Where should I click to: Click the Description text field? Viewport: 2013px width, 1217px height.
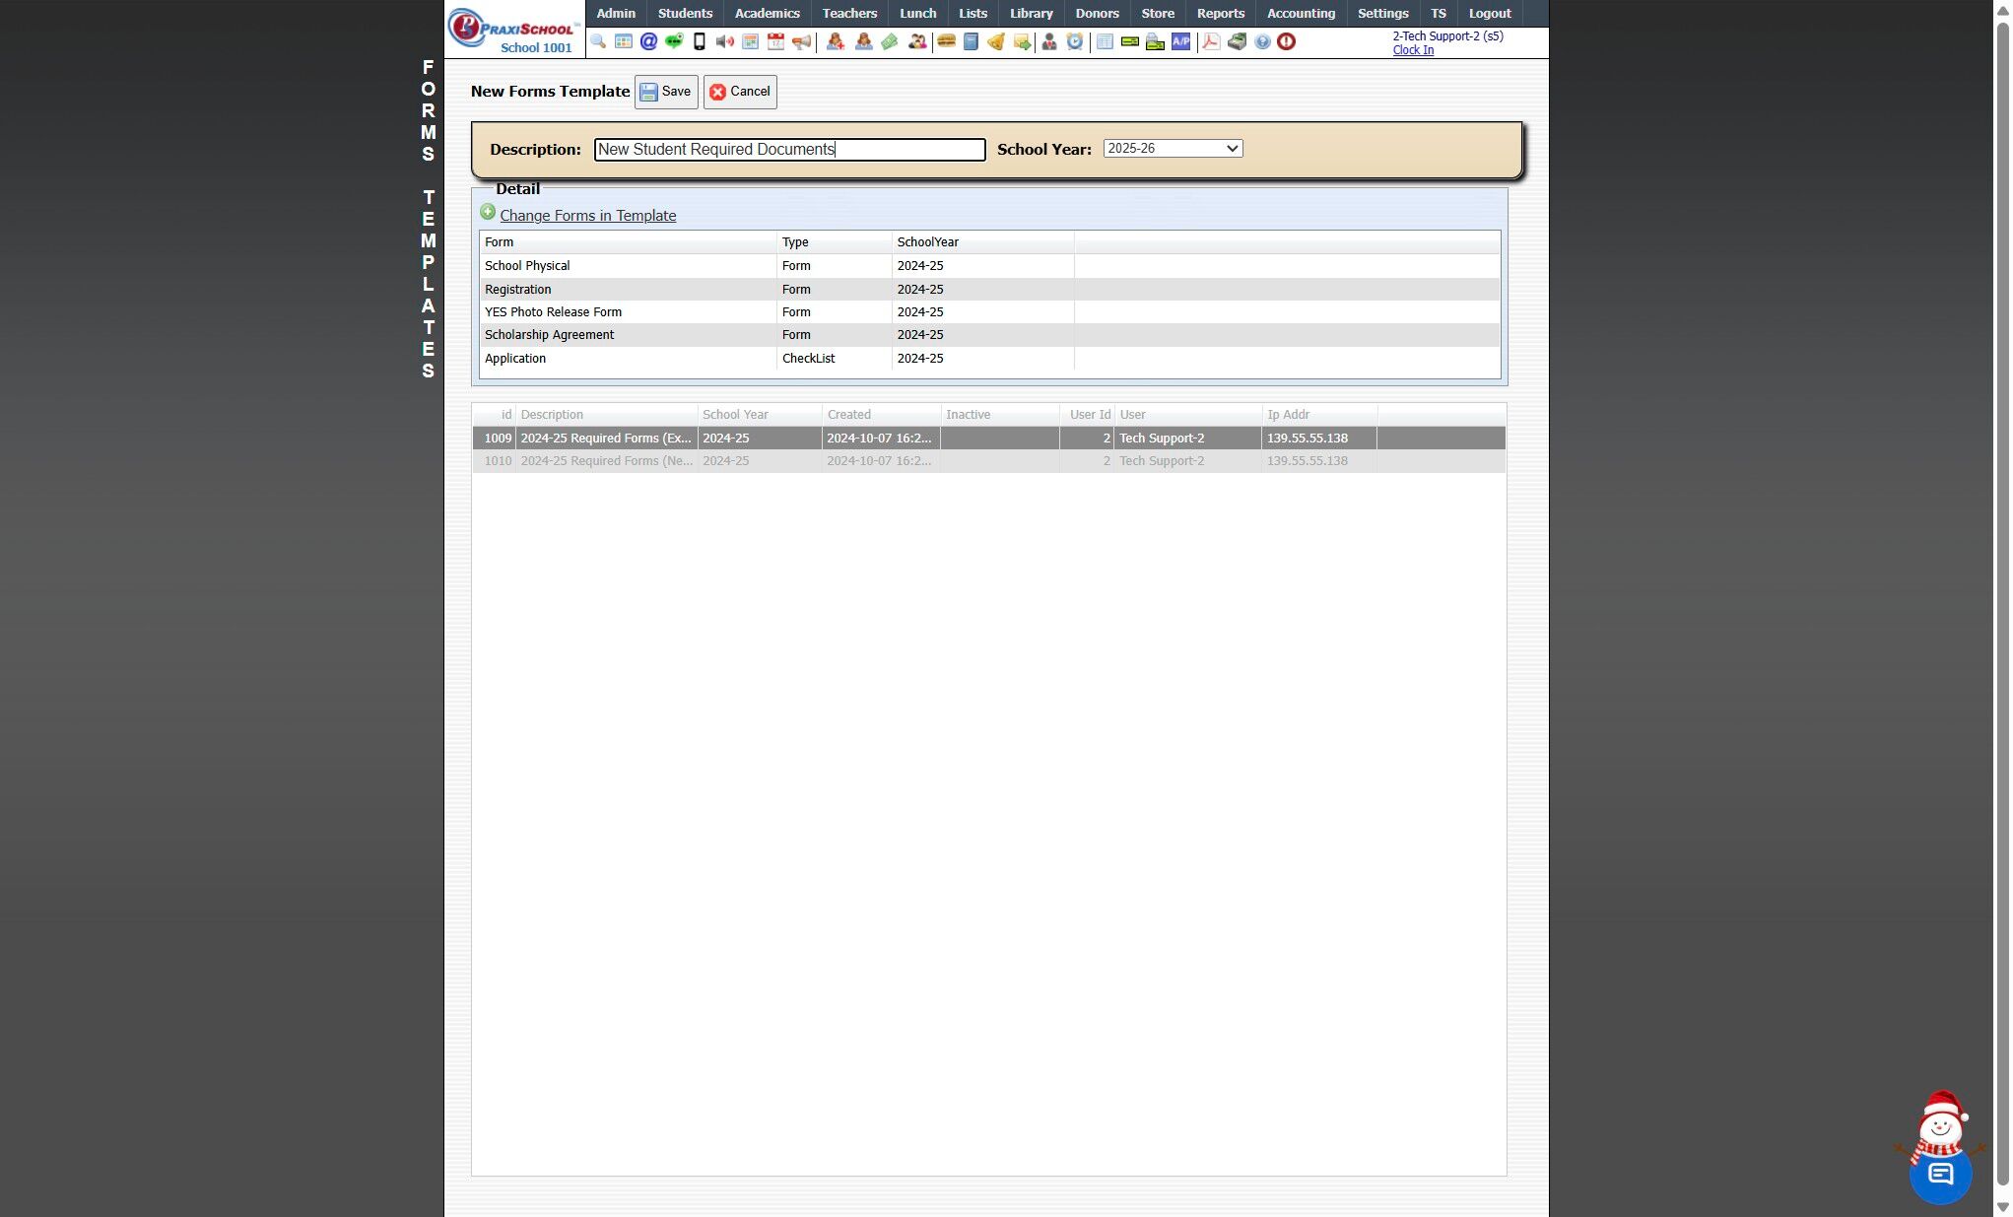coord(789,150)
